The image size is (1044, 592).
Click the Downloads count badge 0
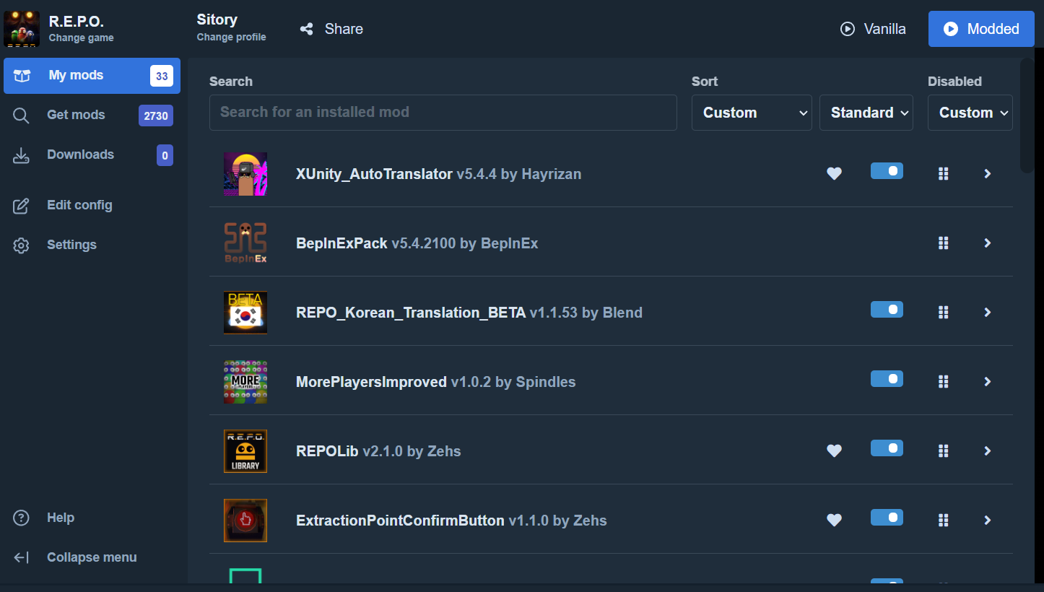coord(165,155)
